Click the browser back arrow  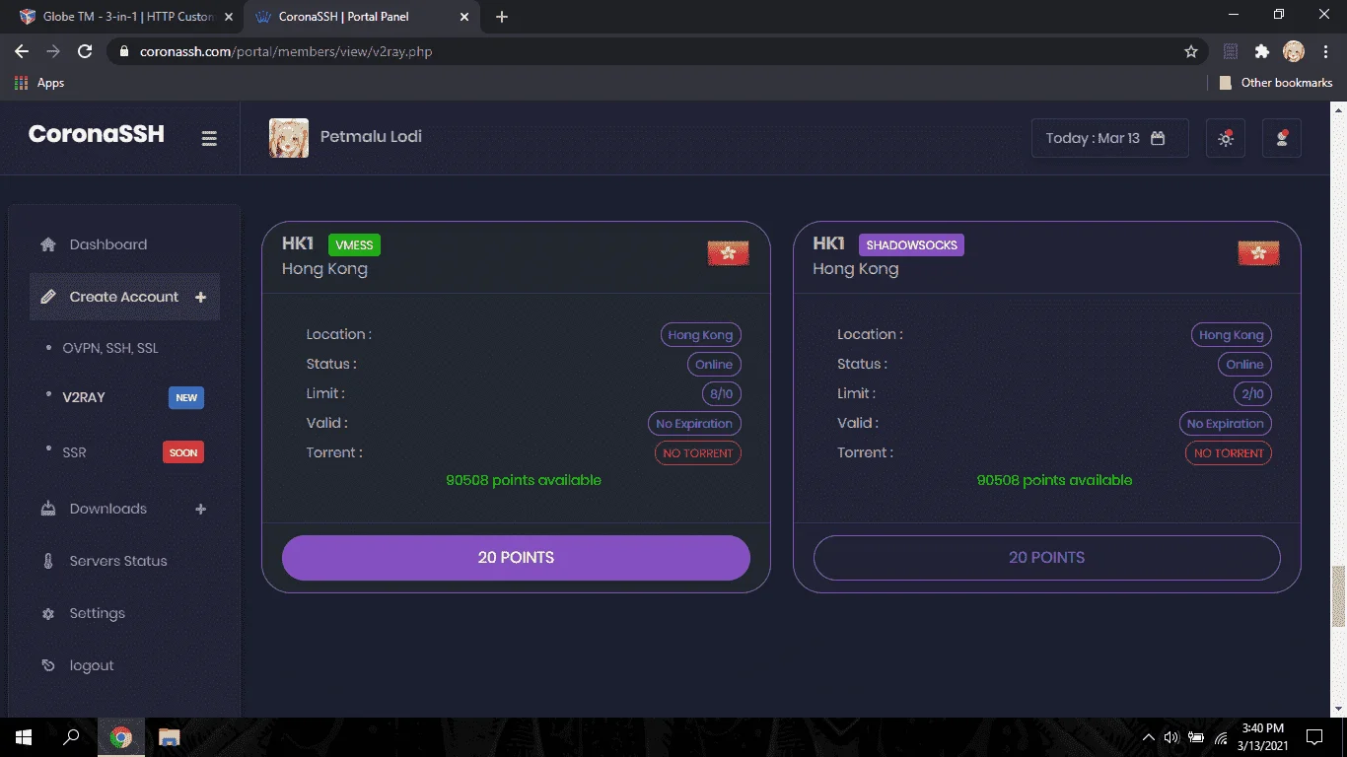[22, 51]
